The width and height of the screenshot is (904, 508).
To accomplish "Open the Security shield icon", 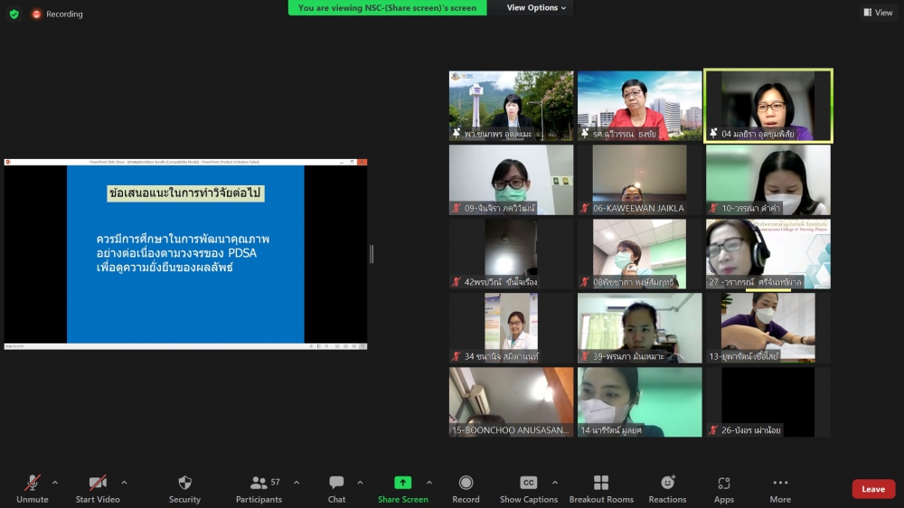I will coord(184,484).
